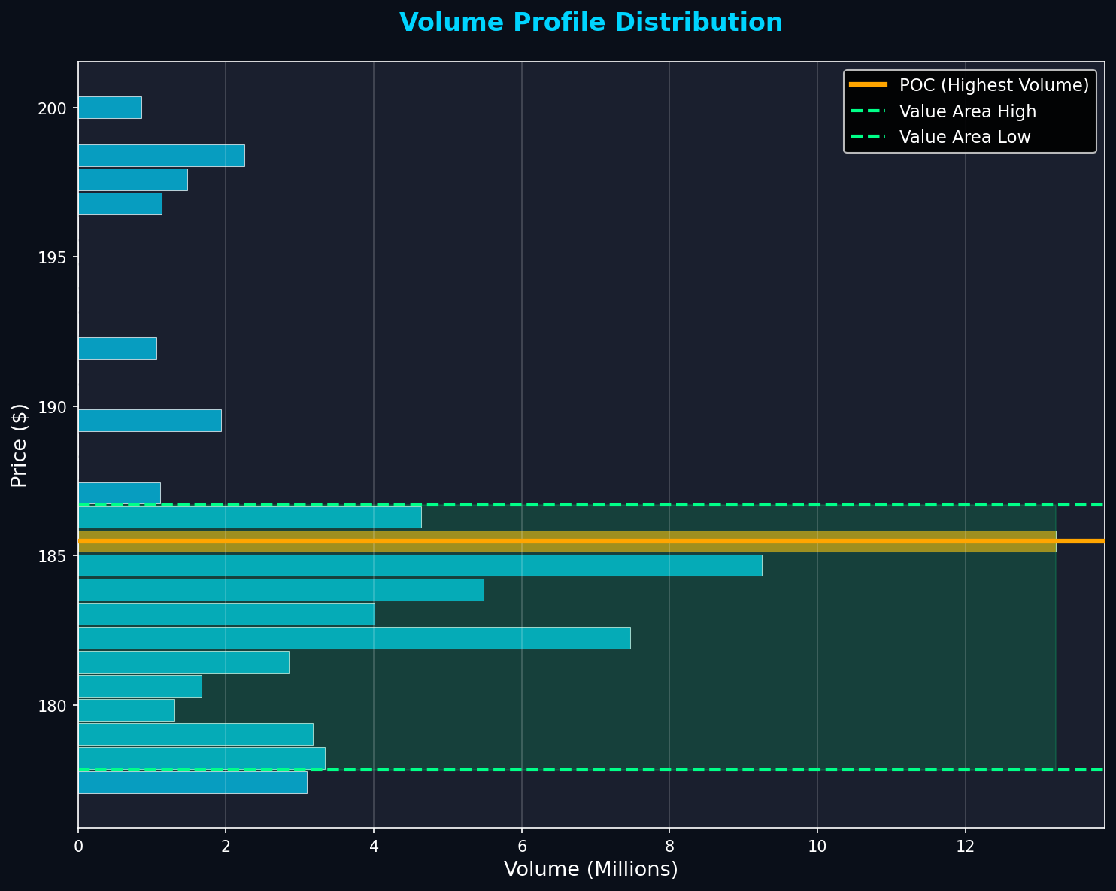Toggle Value Area Low legend visibility
The width and height of the screenshot is (1116, 891).
click(964, 136)
